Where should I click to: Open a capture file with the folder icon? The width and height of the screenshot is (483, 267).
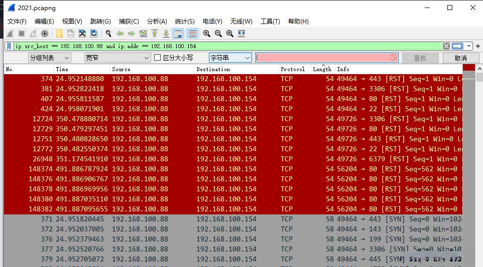(59, 34)
